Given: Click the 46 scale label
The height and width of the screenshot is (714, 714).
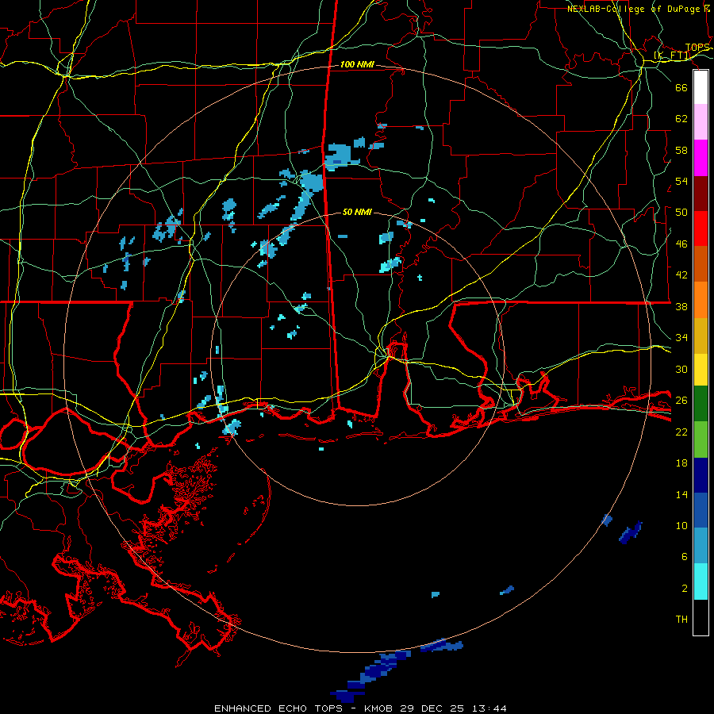Looking at the screenshot, I should (681, 244).
